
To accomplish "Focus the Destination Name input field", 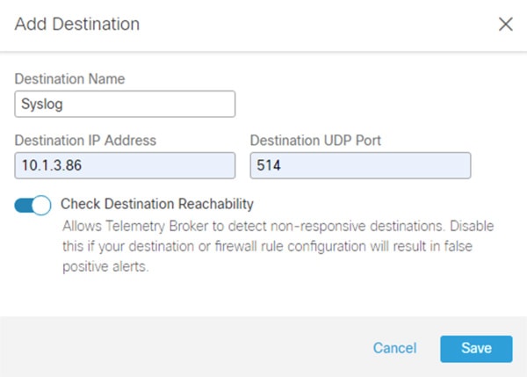I will pos(125,104).
